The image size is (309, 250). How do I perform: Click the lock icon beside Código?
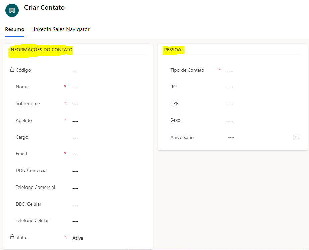12,70
